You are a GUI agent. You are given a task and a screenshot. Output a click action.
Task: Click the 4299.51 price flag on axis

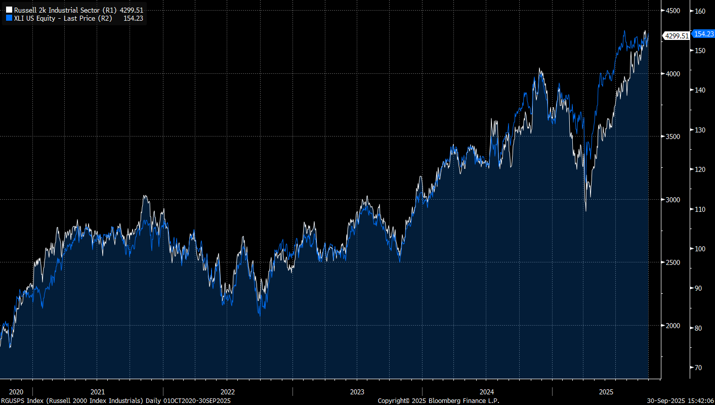(x=676, y=35)
